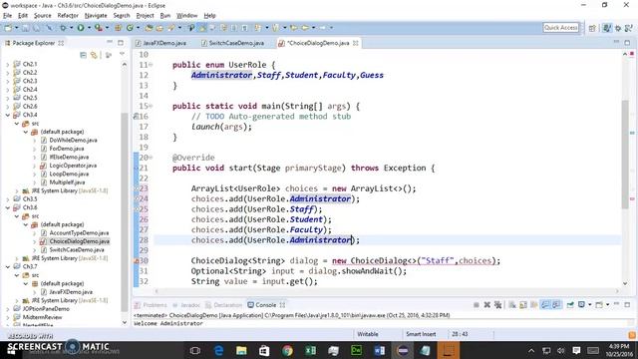Image resolution: width=638 pixels, height=359 pixels.
Task: Click Collapse All in Package Explorer
Action: click(x=84, y=55)
